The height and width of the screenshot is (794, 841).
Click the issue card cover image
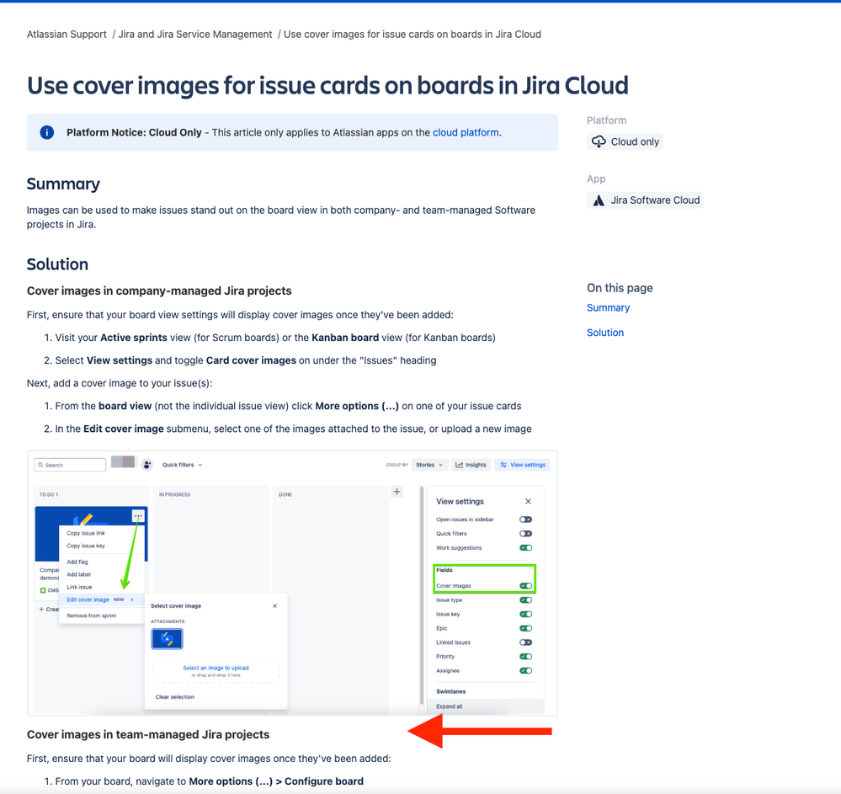click(91, 535)
